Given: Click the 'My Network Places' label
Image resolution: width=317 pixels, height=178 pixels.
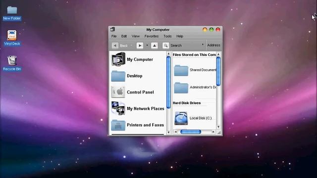Looking at the screenshot, I should [x=146, y=109].
